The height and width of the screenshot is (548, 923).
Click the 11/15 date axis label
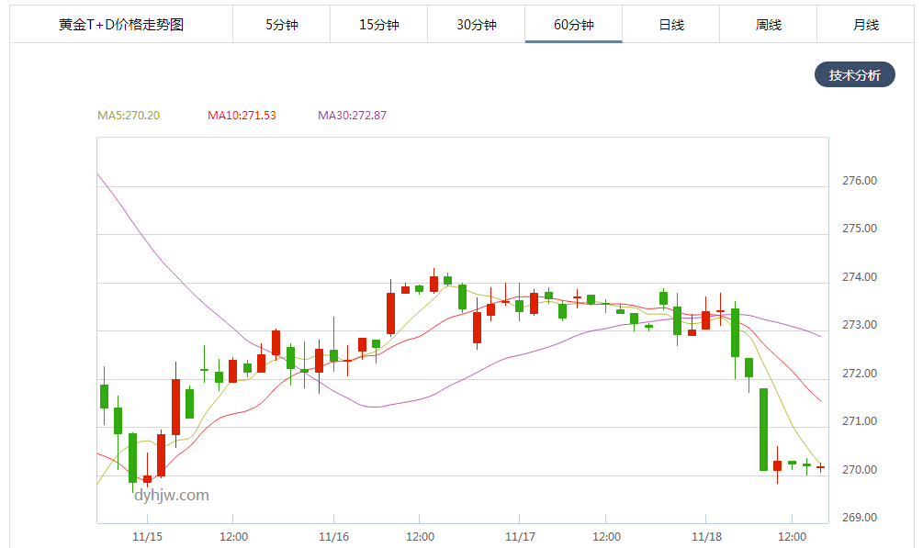click(x=147, y=537)
